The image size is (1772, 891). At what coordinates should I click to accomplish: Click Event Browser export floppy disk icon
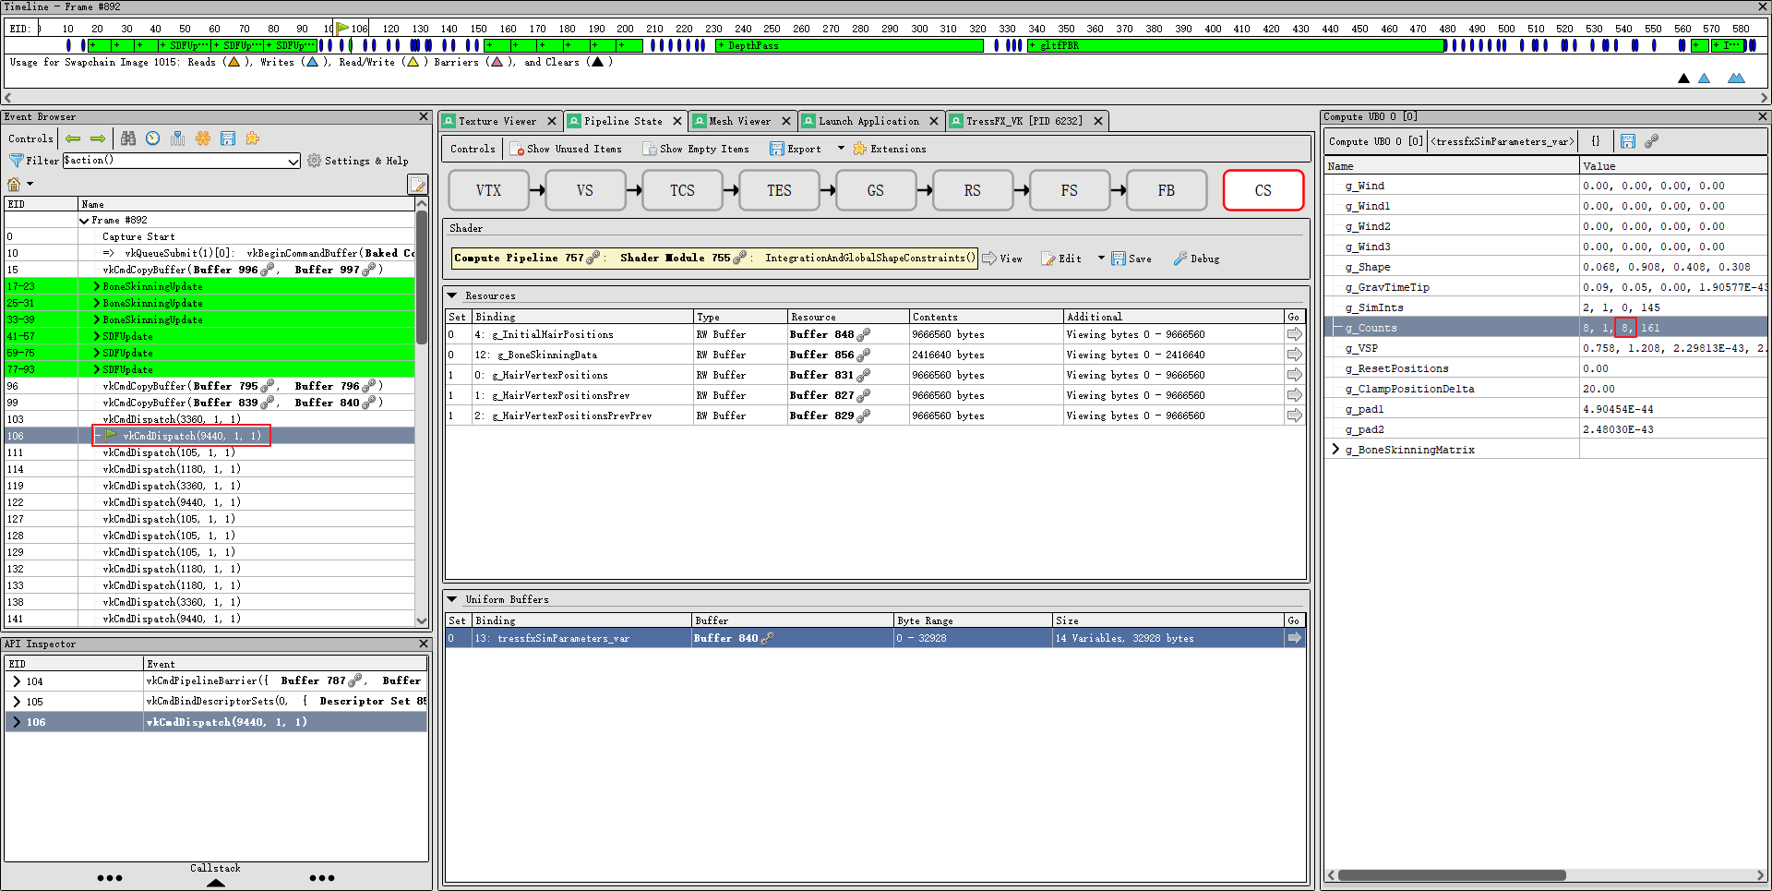(x=228, y=138)
